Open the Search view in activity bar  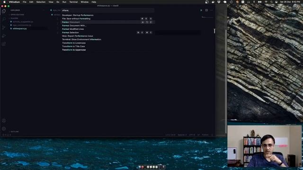click(4, 19)
